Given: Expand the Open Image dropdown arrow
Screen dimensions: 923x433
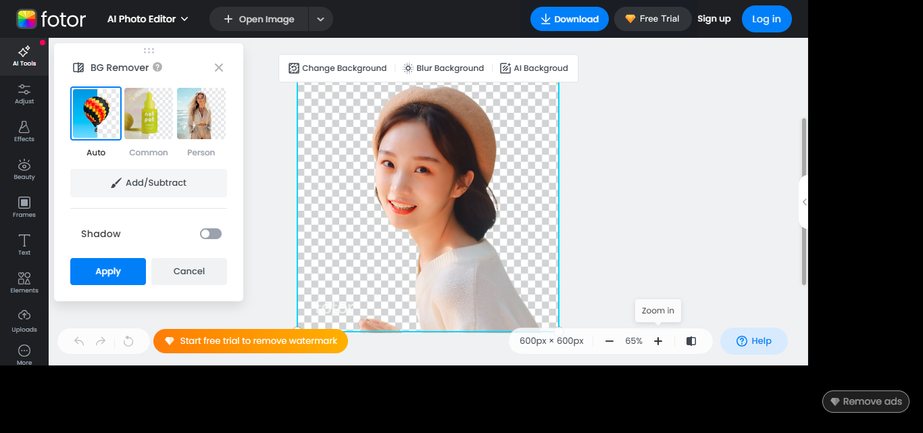Looking at the screenshot, I should (x=321, y=19).
